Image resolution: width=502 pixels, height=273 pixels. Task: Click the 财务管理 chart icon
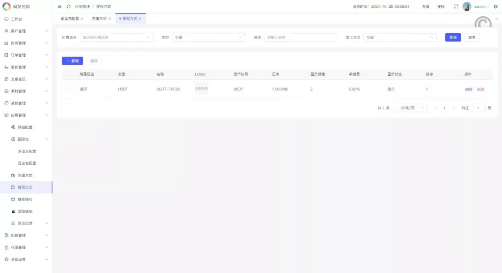(x=6, y=43)
